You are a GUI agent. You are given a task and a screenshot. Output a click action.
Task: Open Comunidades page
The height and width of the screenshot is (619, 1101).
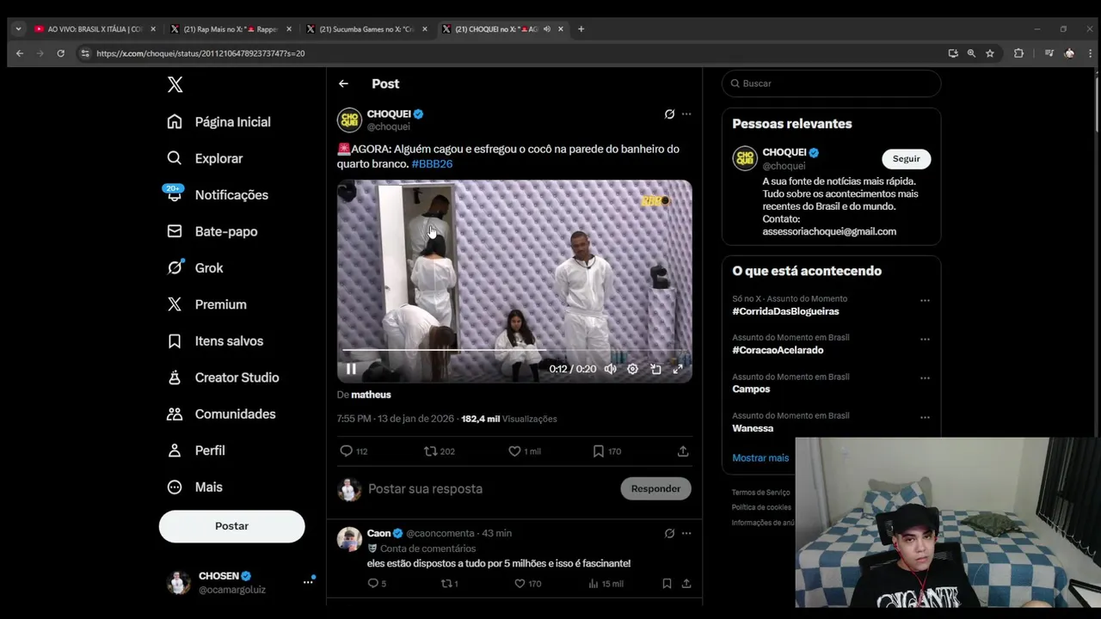[x=221, y=414]
